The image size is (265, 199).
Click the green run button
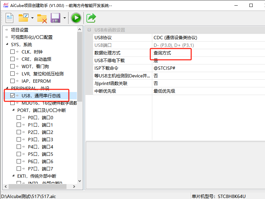click(x=76, y=18)
